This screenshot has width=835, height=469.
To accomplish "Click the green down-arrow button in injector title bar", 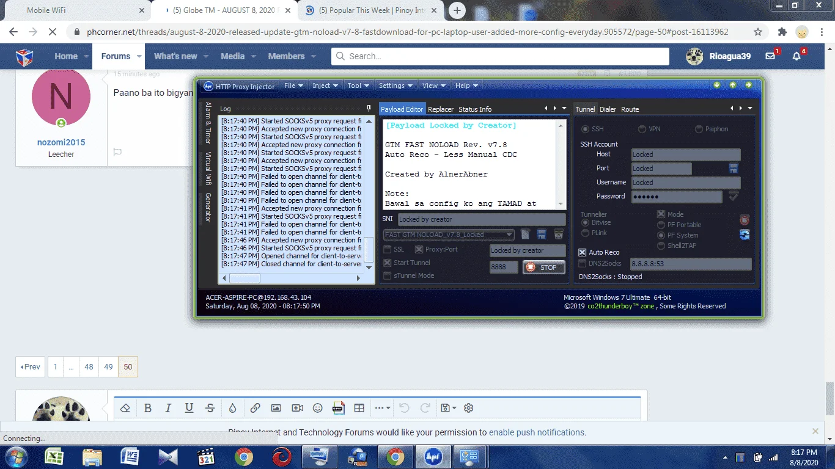I will click(717, 85).
